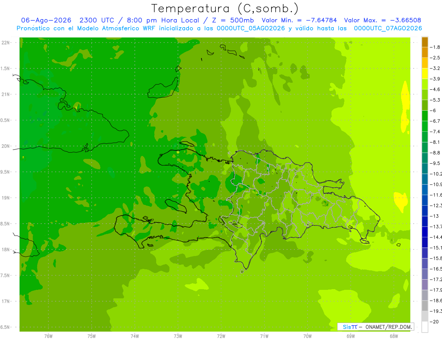
Task: Click the '17N' latitude axis label
Action: (6, 301)
